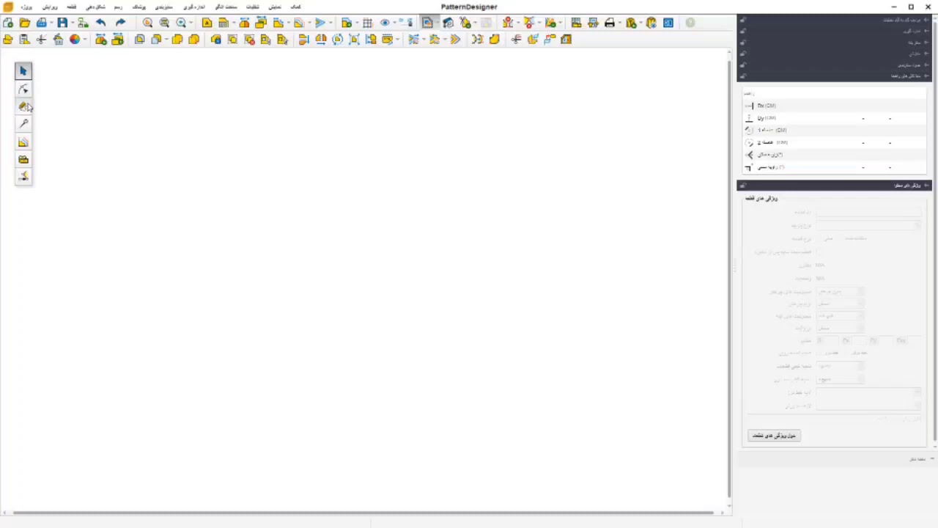Collapse the piece properties panel header arrow
This screenshot has width=938, height=528.
tap(927, 186)
